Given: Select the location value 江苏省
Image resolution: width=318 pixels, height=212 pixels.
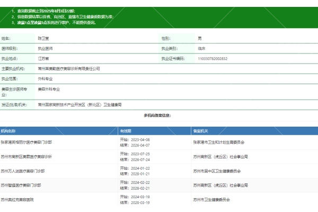Looking at the screenshot, I should (x=43, y=59).
